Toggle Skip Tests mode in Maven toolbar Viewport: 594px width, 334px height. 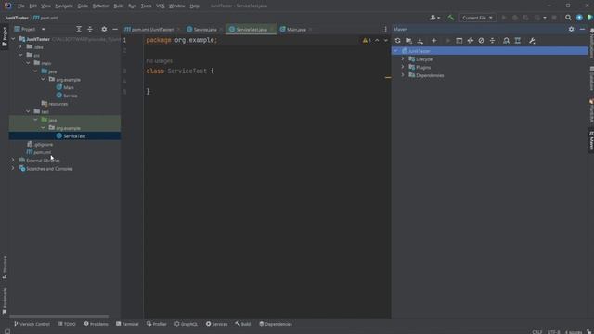(481, 41)
